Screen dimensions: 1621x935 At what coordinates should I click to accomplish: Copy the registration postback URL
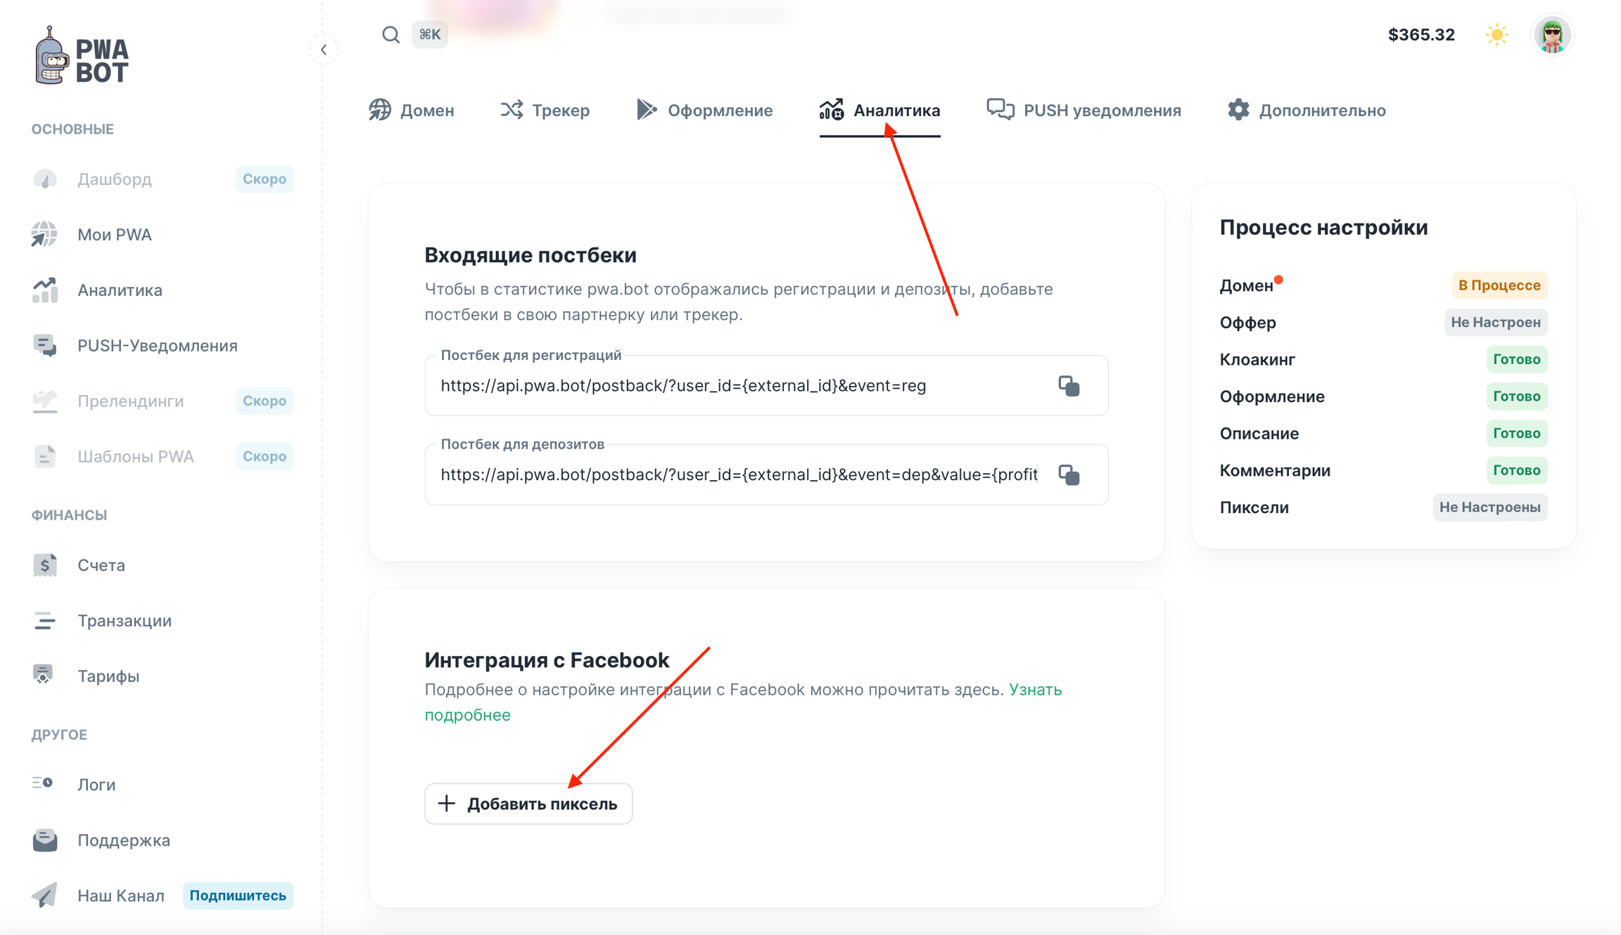click(x=1069, y=386)
